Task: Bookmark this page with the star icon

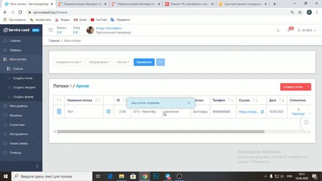Action: click(x=300, y=12)
